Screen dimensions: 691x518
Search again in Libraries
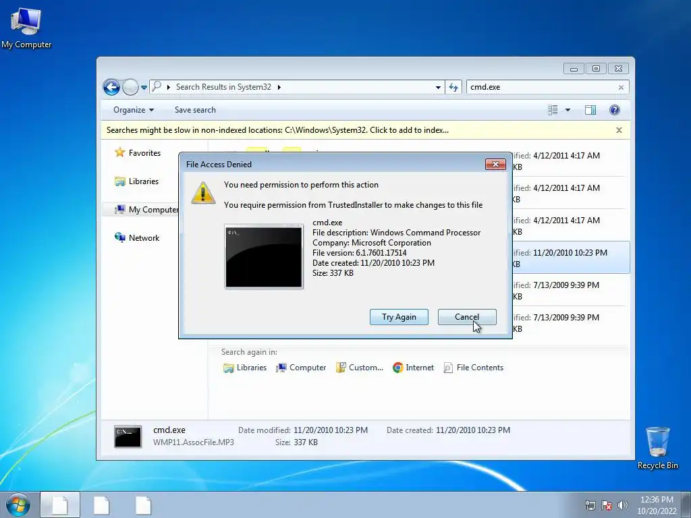(x=245, y=368)
